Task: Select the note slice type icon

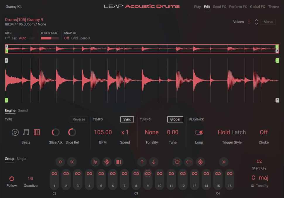Action: 26,132
